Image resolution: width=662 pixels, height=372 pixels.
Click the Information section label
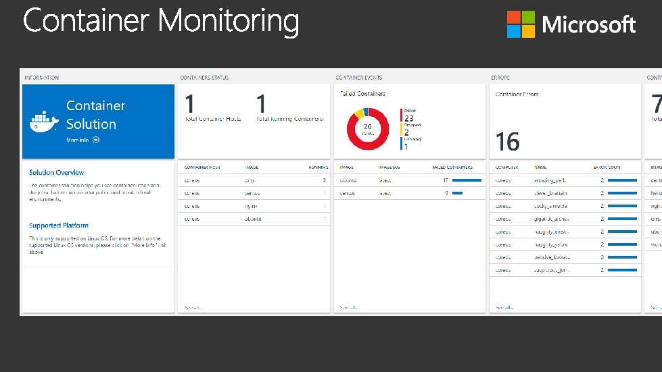41,78
